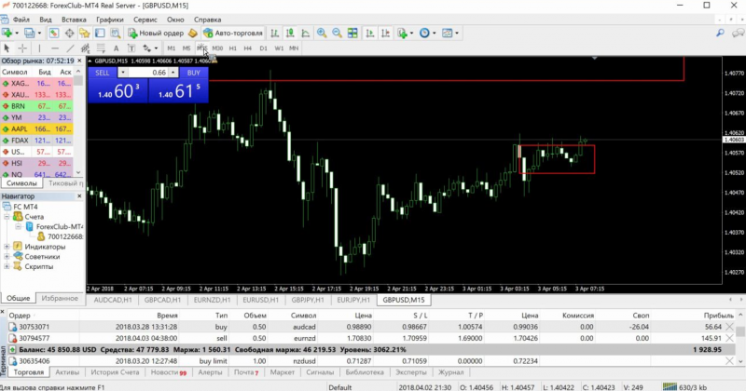
Task: Select the text label tool
Action: 116,47
